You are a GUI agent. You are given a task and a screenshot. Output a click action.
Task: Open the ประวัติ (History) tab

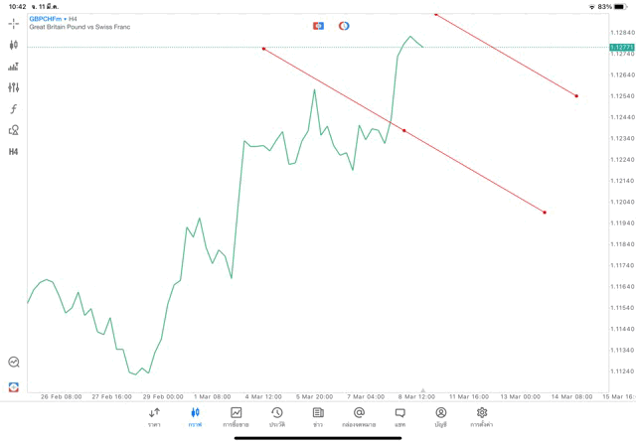tap(277, 417)
